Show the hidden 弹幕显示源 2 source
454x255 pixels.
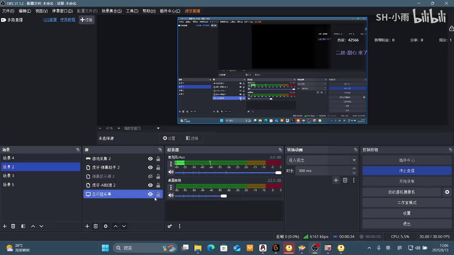pos(150,176)
